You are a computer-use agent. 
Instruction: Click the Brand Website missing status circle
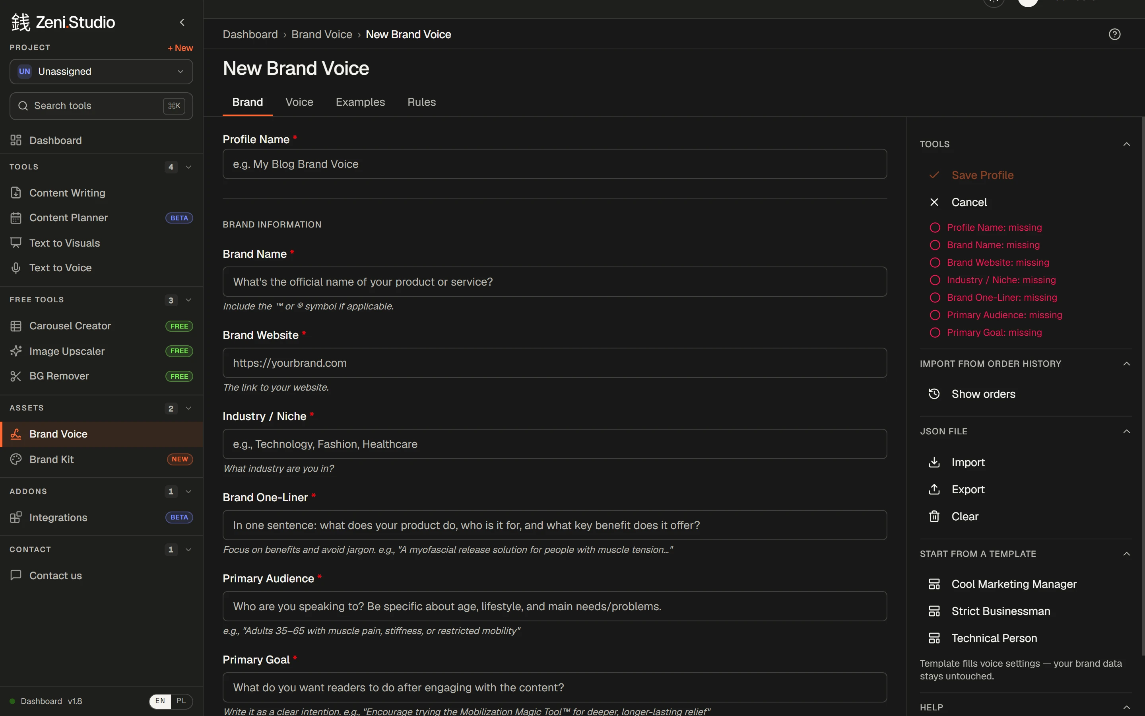coord(934,263)
